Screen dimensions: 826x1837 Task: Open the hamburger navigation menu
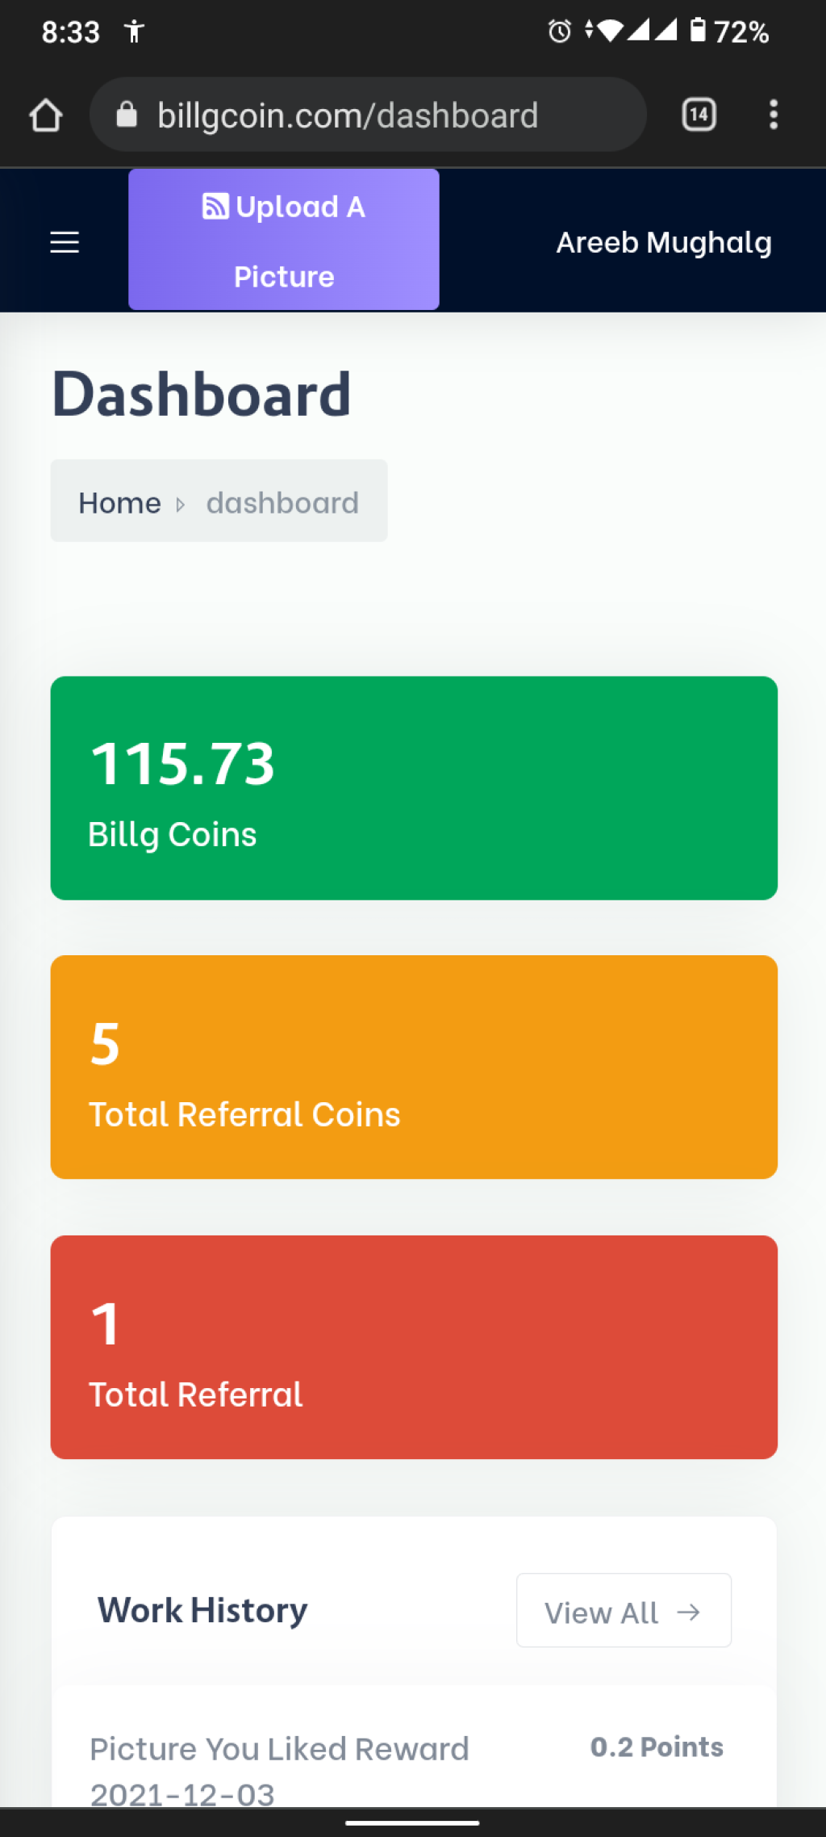coord(65,241)
